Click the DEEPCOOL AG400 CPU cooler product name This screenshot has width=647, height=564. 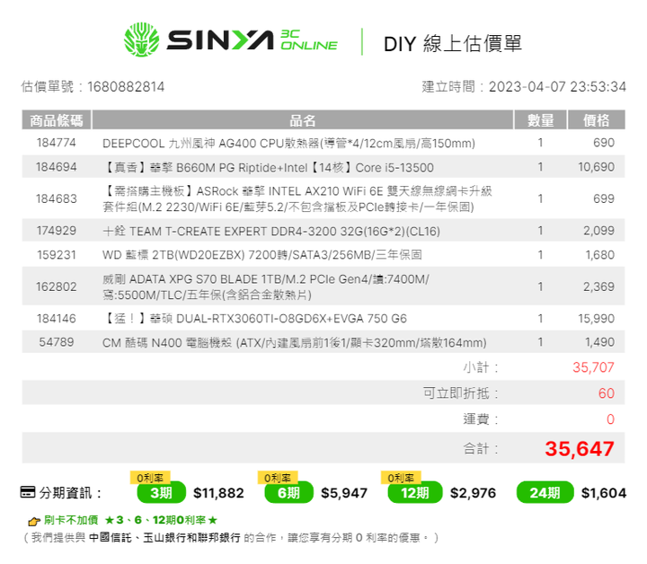(x=288, y=144)
